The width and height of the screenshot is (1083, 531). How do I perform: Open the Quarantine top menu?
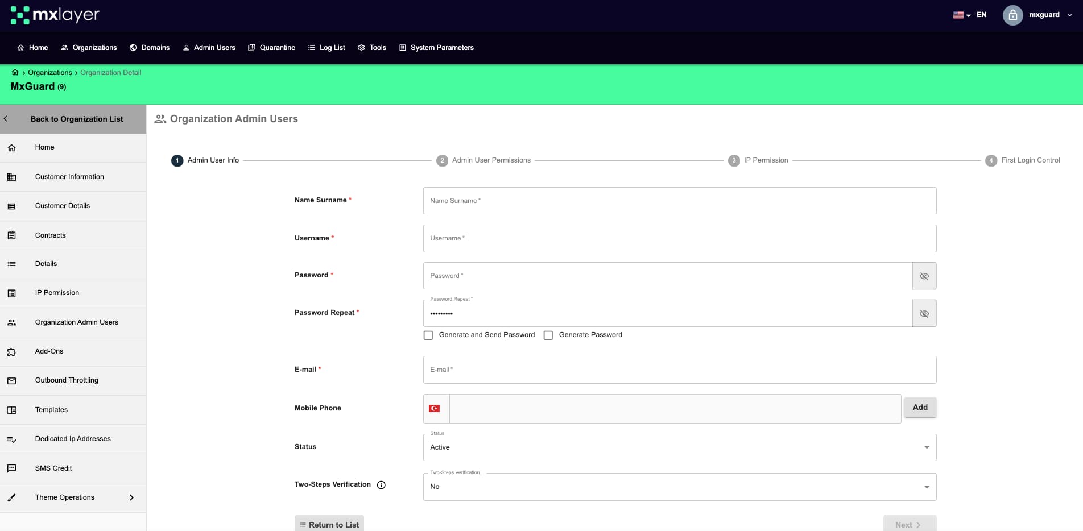[272, 48]
